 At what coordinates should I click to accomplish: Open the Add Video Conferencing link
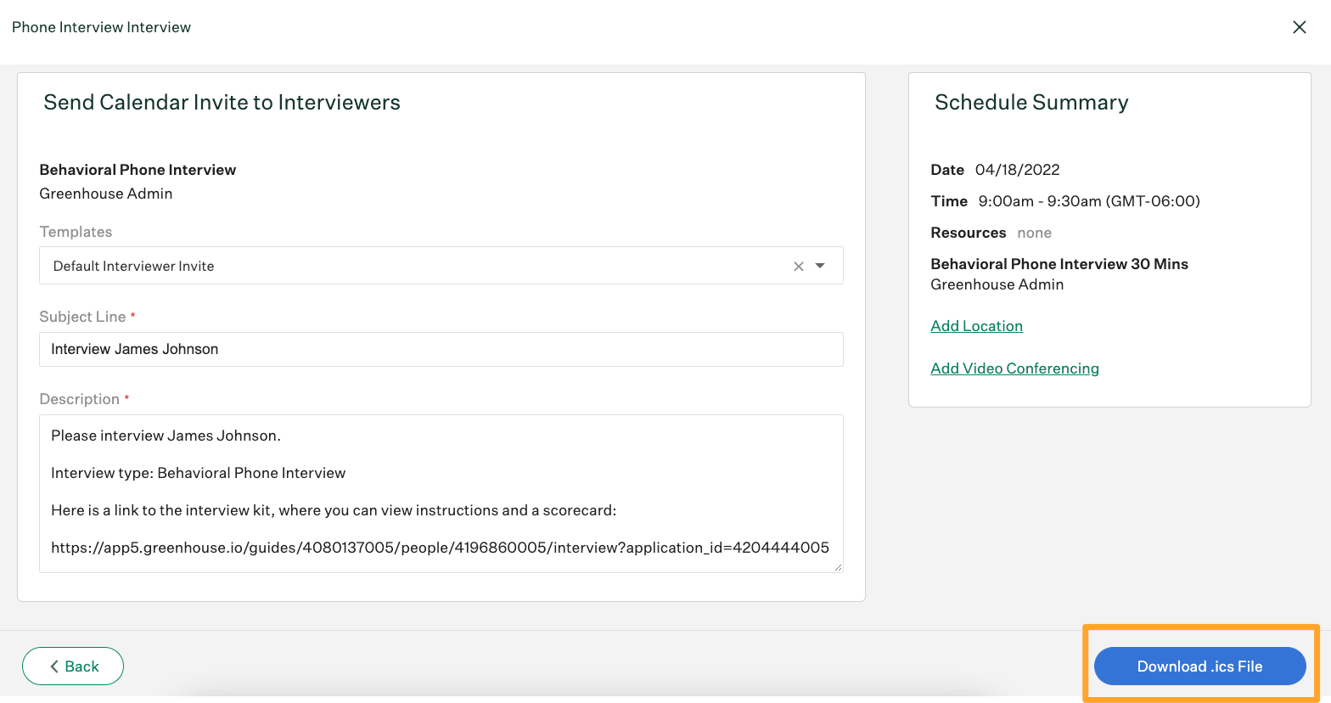click(1014, 368)
